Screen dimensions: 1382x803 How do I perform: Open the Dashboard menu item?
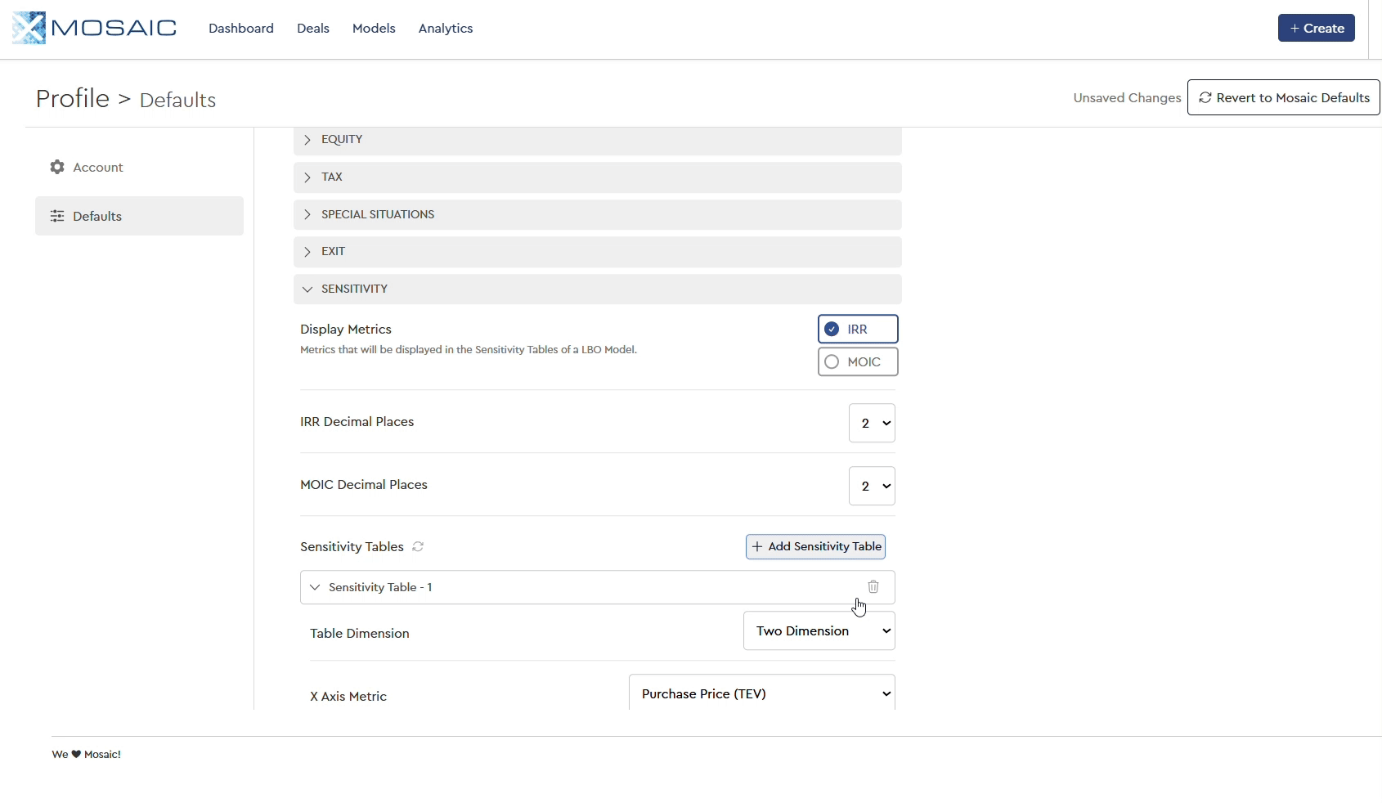point(241,28)
